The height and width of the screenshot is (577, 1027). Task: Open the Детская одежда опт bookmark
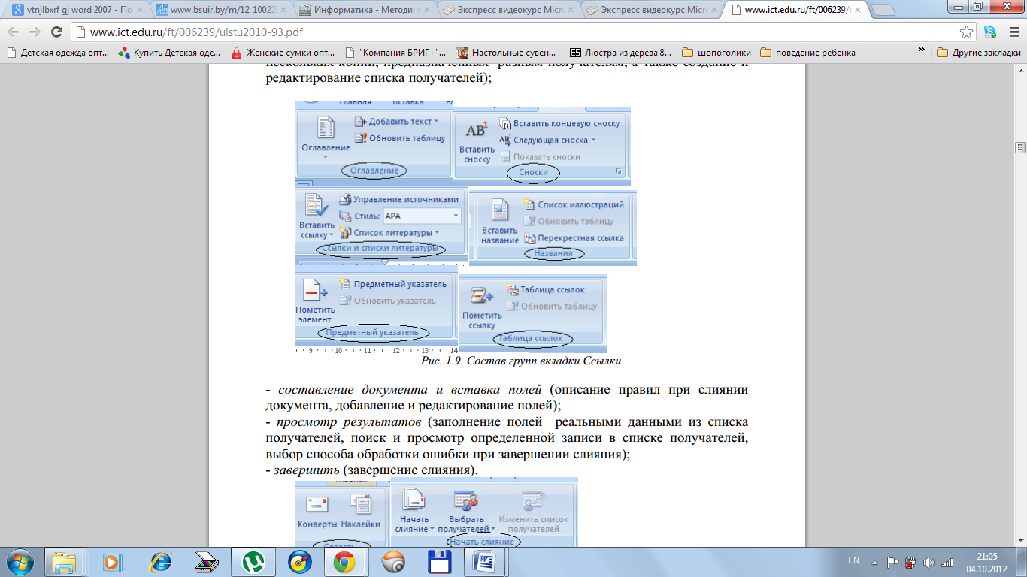58,53
